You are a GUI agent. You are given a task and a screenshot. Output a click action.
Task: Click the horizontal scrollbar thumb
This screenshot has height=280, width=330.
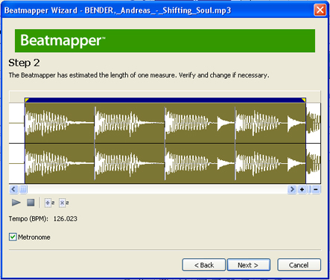click(x=23, y=189)
